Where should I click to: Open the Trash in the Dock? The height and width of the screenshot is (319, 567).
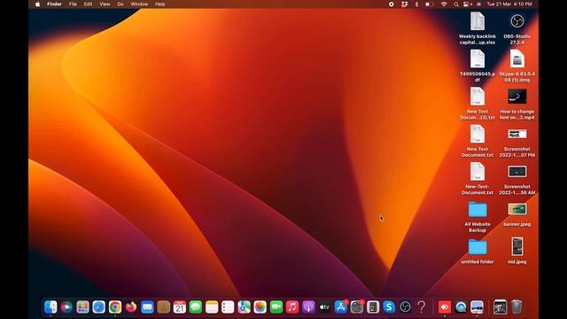pyautogui.click(x=517, y=307)
